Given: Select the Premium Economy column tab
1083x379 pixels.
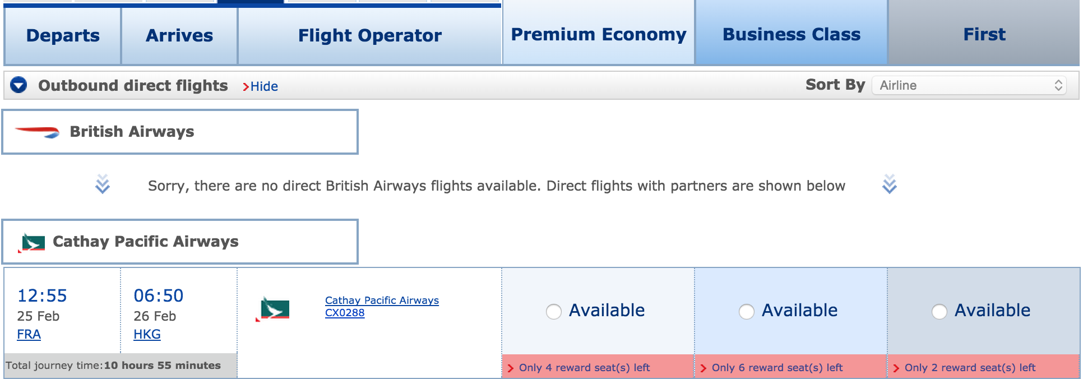Looking at the screenshot, I should [x=598, y=34].
